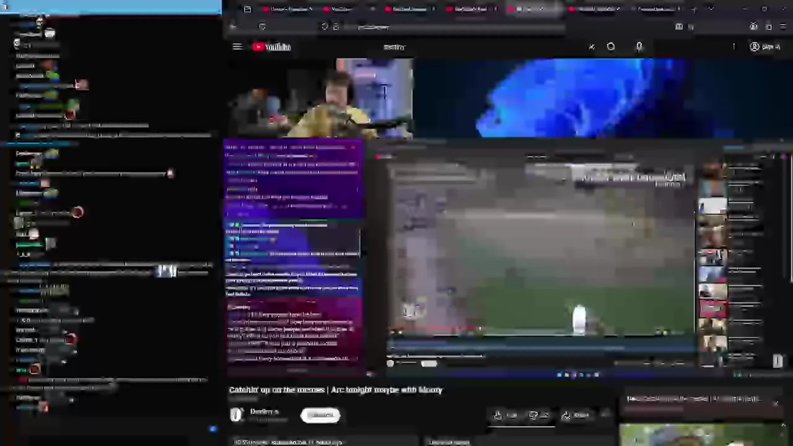793x446 pixels.
Task: Open the YouTube guide hamburger menu
Action: click(x=237, y=46)
